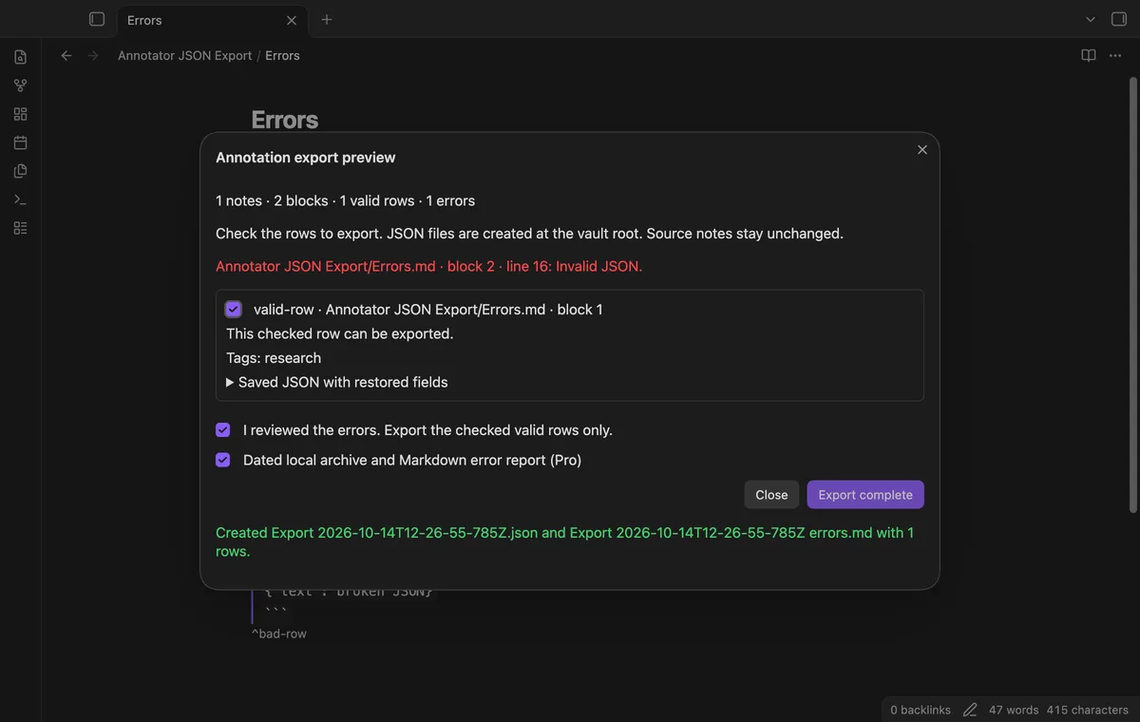Click 47 words status item
Viewport: 1140px width, 722px height.
pos(1014,710)
